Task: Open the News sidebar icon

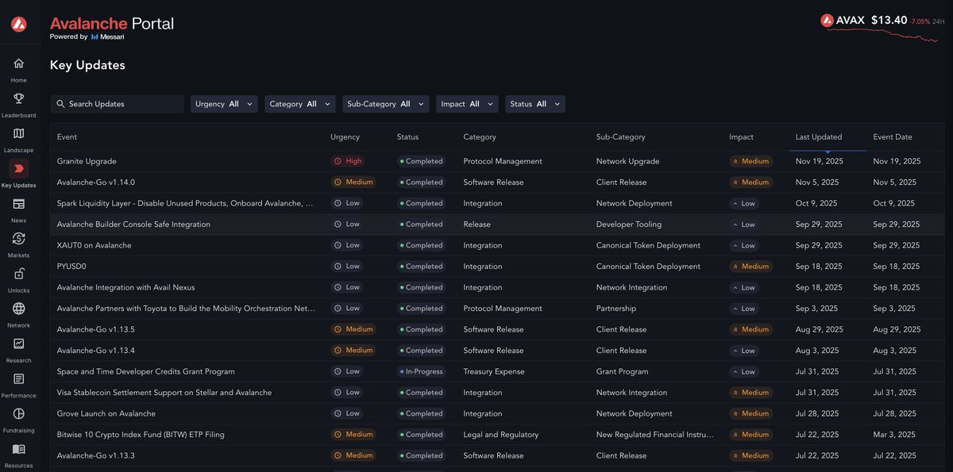Action: [18, 204]
